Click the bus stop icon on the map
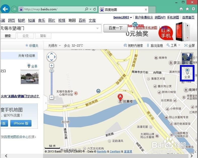The width and height of the screenshot is (198, 158). click(x=98, y=91)
